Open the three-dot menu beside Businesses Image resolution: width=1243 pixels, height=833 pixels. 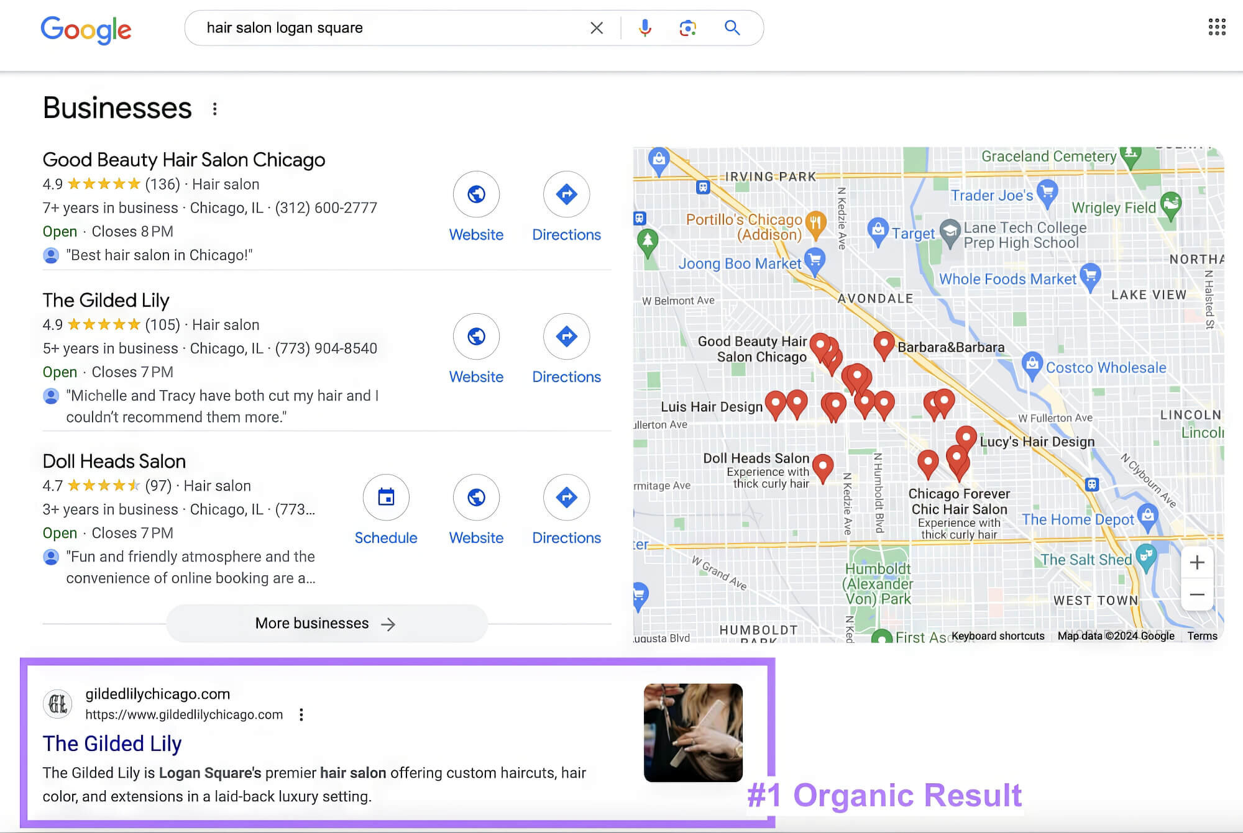click(x=215, y=108)
